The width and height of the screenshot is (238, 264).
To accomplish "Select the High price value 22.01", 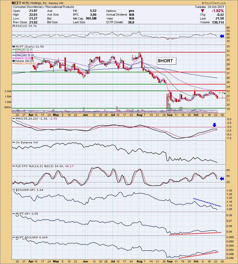I will coord(33,15).
